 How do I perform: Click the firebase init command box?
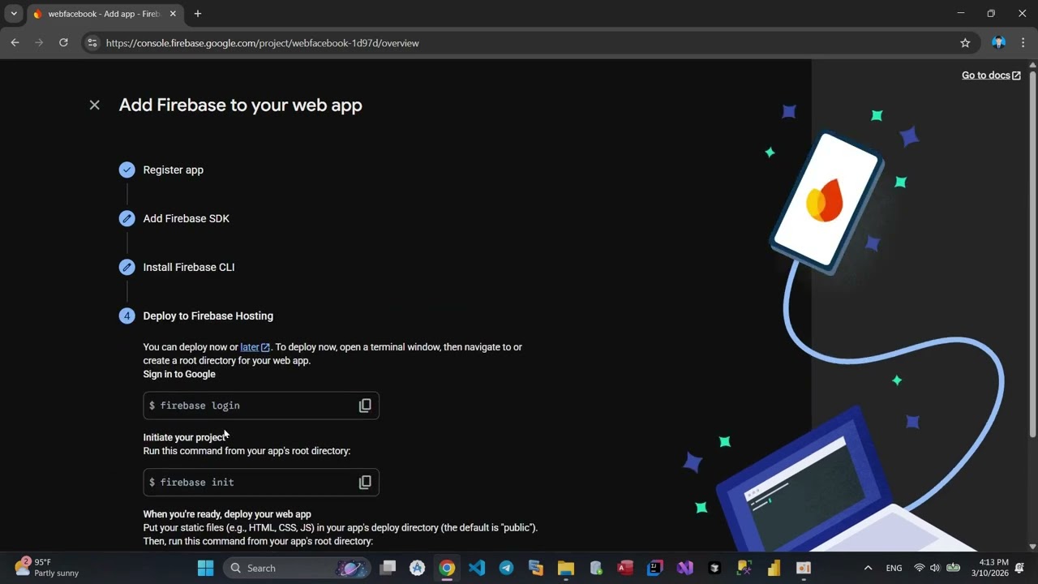[261, 483]
